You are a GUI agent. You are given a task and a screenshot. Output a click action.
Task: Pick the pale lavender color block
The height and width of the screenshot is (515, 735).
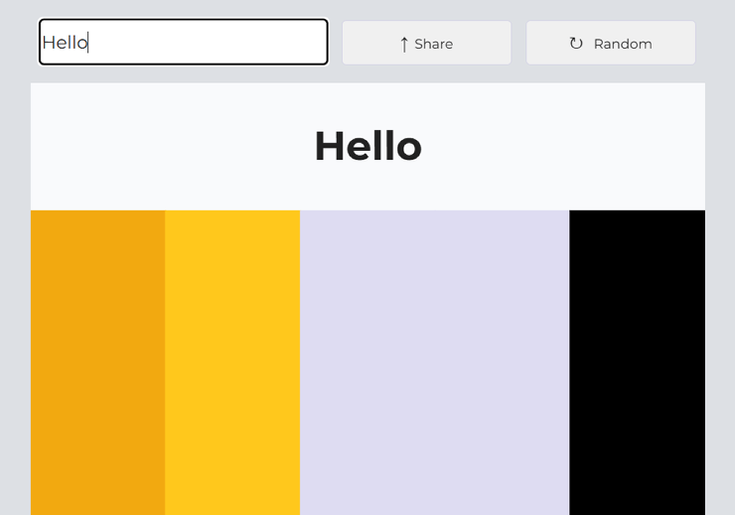tap(434, 363)
